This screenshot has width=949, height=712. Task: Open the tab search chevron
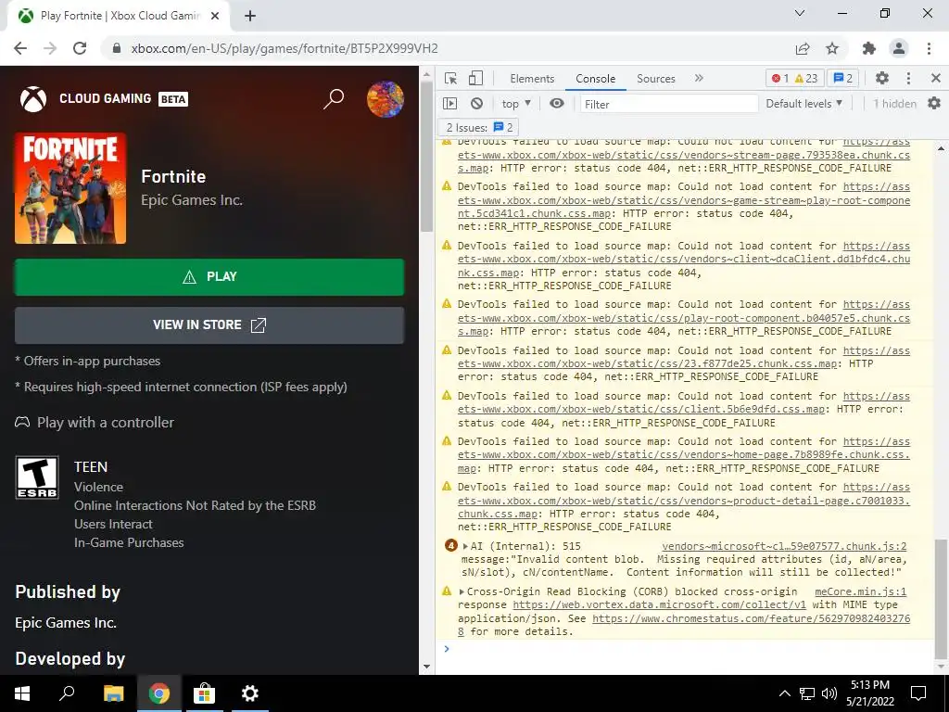[x=799, y=13]
